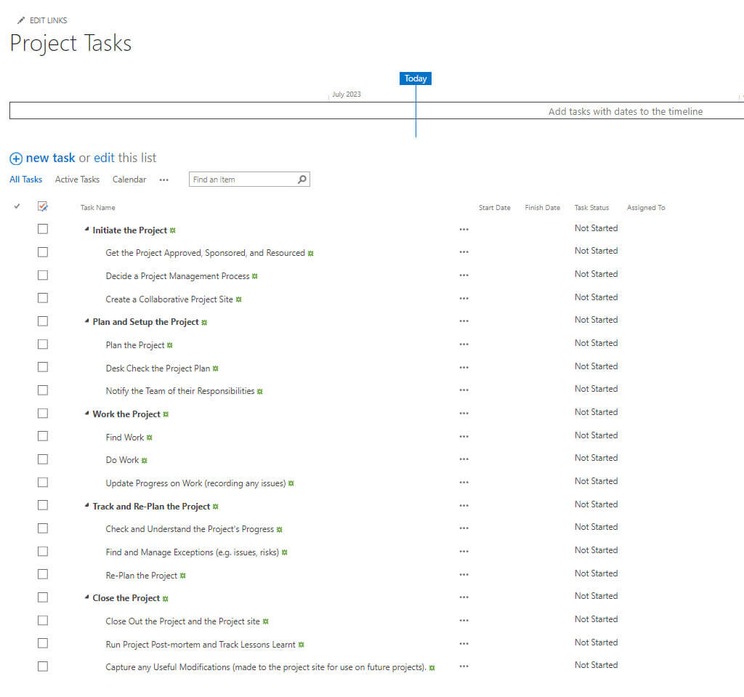
Task: Open ellipsis menu for Initiate the Project
Action: [x=464, y=230]
